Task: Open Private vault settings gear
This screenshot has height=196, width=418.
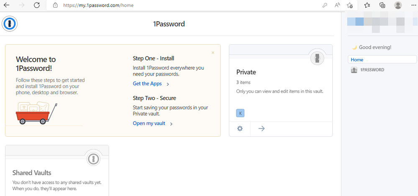Action: (x=240, y=128)
